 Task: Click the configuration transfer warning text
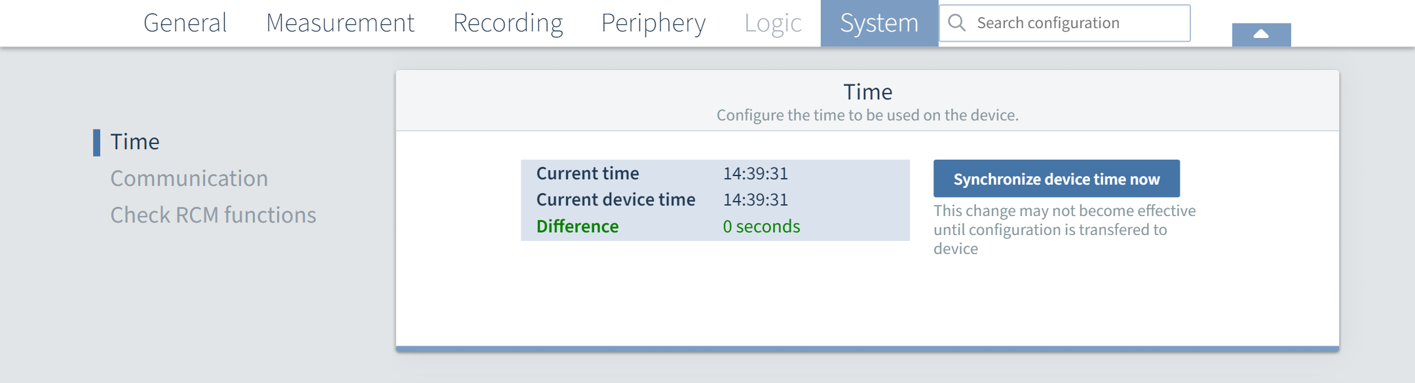pyautogui.click(x=1064, y=230)
